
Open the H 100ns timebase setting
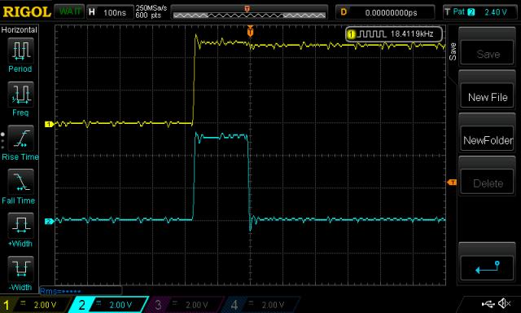[x=110, y=13]
